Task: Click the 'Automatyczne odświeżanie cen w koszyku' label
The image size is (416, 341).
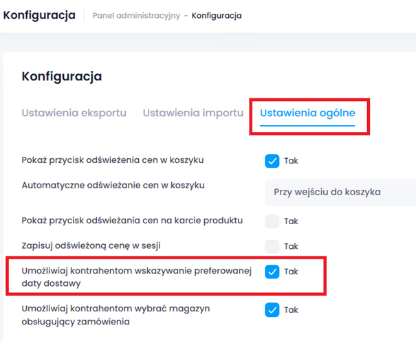Action: [x=113, y=185]
